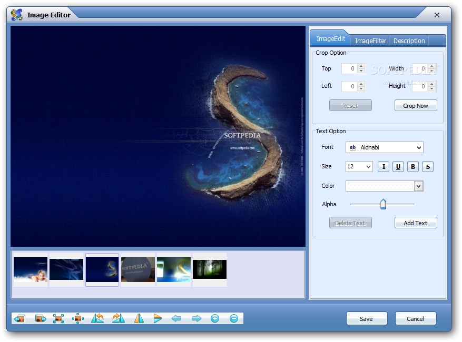This screenshot has width=462, height=342.
Task: Select the blue-green swirl thumbnail
Action: [x=174, y=269]
